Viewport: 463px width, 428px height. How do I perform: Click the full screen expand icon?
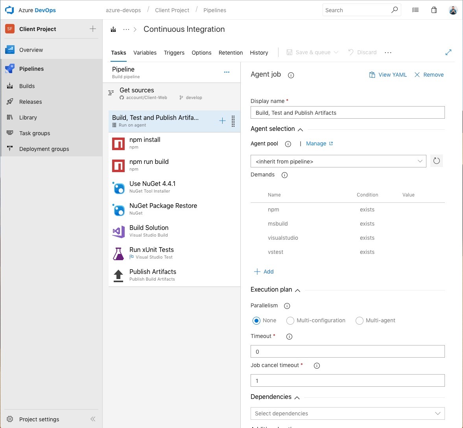(x=448, y=52)
